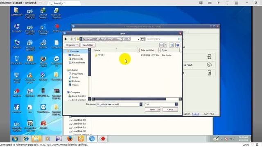Image resolution: width=262 pixels, height=147 pixels.
Task: Click the navigation pane vertical scrollbar
Action: pyautogui.click(x=89, y=64)
